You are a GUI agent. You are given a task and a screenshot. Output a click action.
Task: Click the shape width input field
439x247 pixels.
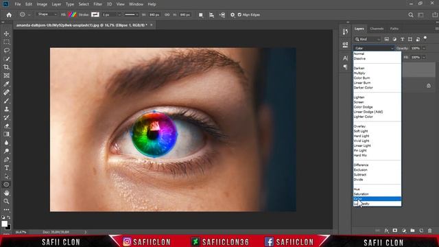click(154, 15)
